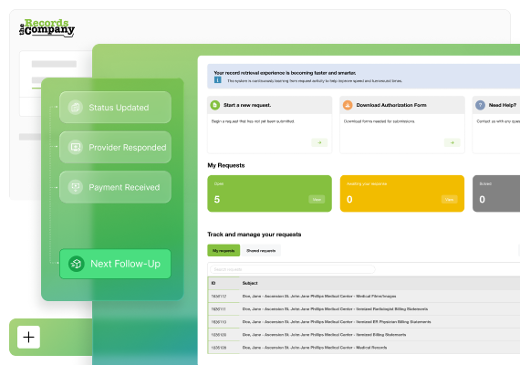The image size is (520, 365).
Task: Open request row for Medical Films/Images
Action: pyautogui.click(x=363, y=296)
